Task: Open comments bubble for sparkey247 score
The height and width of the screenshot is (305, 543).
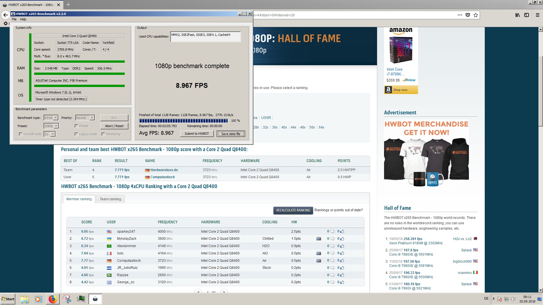Action: click(x=332, y=232)
